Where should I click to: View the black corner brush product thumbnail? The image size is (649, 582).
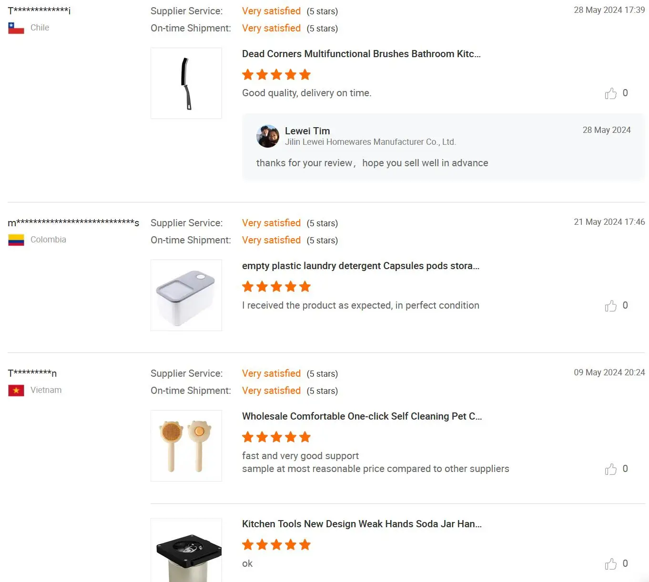click(186, 83)
